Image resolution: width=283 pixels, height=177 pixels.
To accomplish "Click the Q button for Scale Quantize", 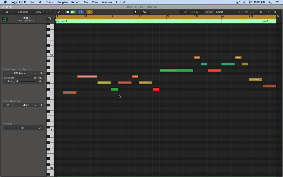I will pyautogui.click(x=41, y=105).
